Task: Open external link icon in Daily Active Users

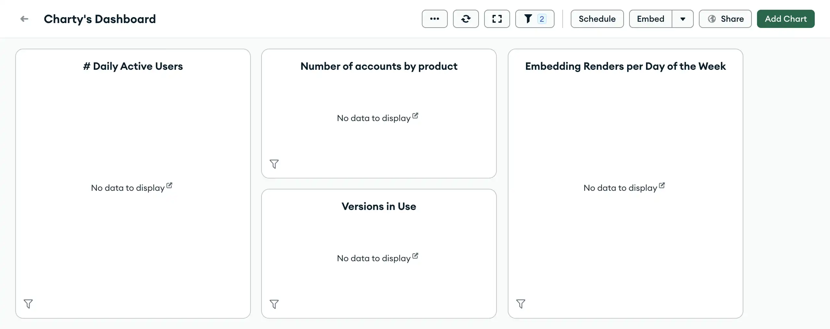Action: click(x=169, y=185)
